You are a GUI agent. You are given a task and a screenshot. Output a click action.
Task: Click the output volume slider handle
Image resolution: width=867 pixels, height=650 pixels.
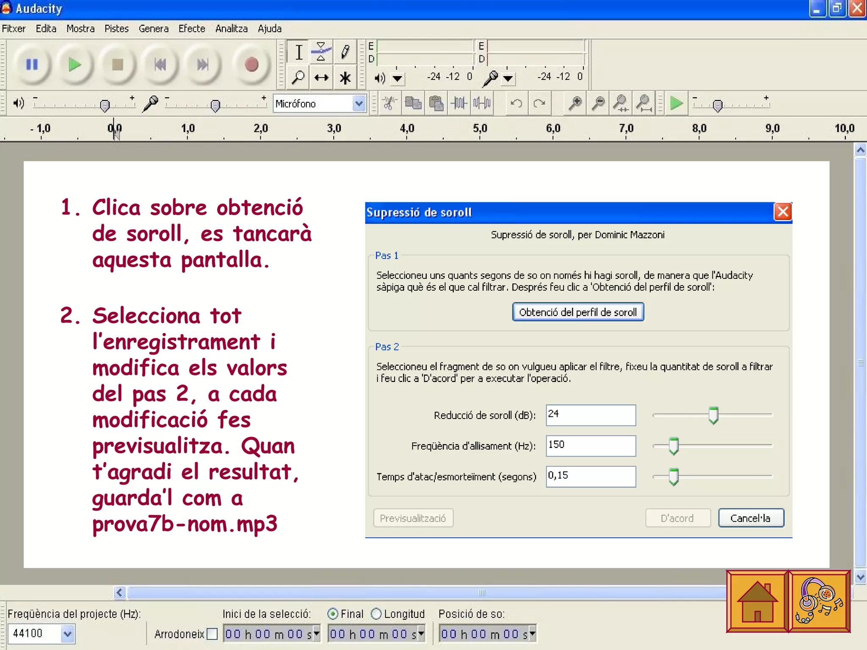(105, 105)
